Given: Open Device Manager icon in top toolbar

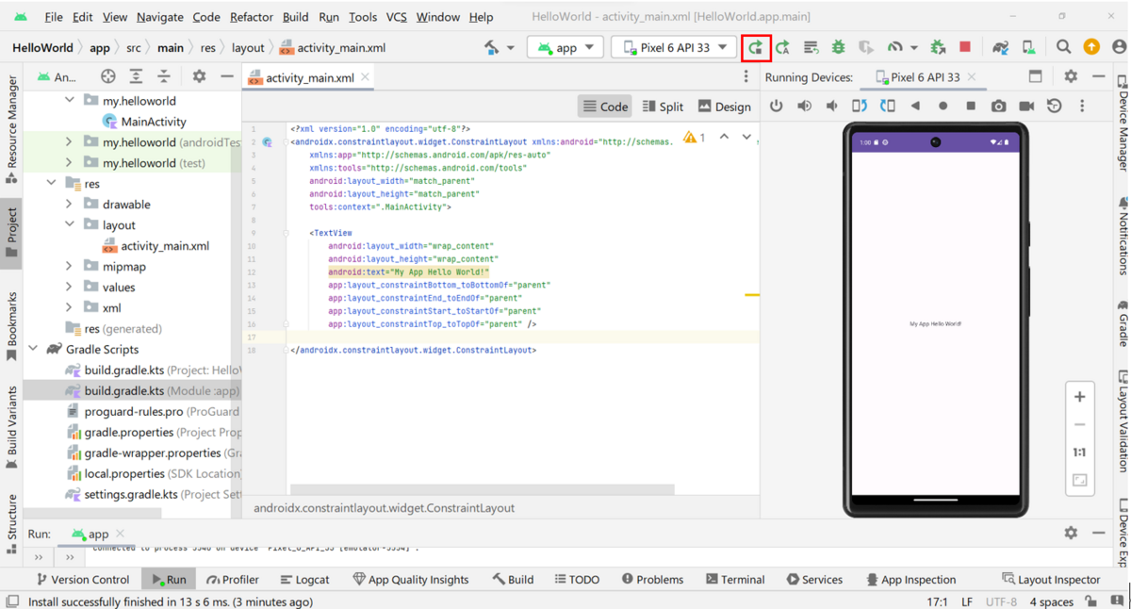Looking at the screenshot, I should click(1028, 47).
